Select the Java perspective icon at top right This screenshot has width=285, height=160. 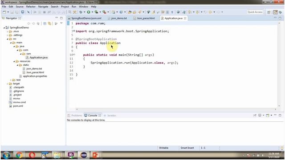[x=276, y=12]
